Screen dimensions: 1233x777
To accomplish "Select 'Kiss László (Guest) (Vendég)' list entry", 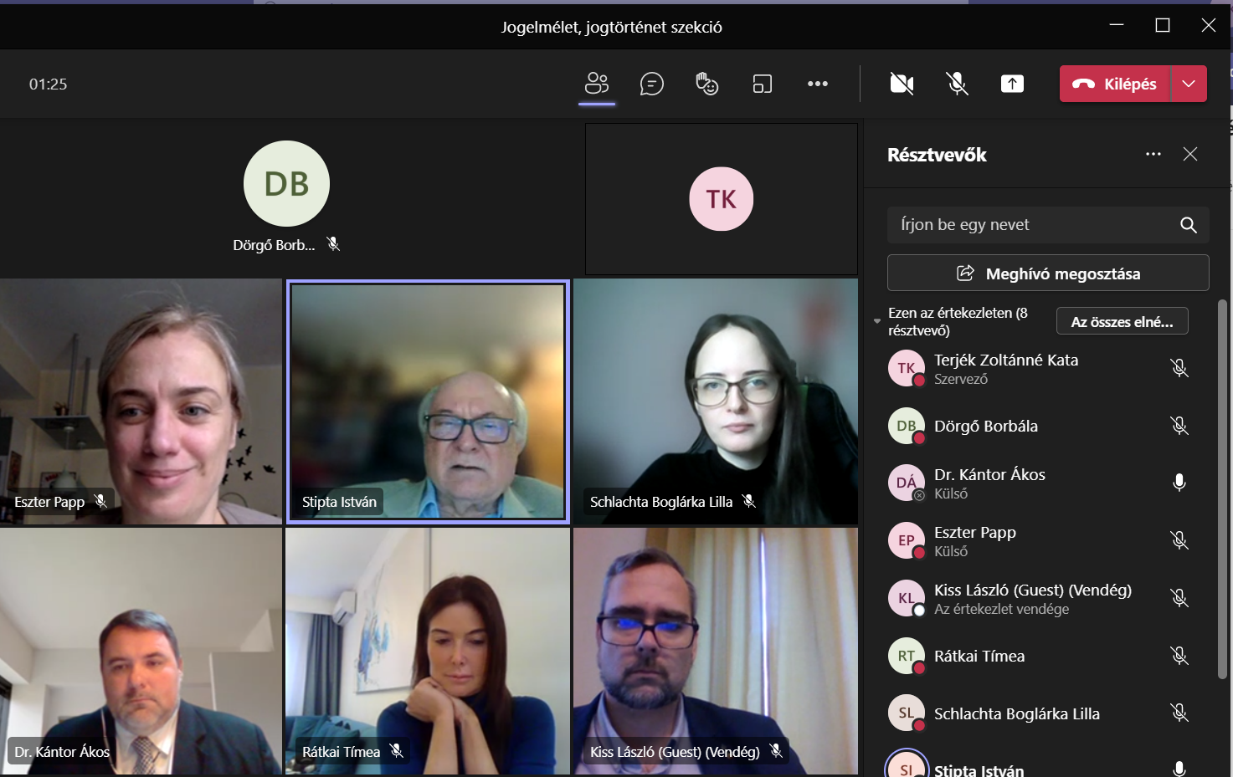I will (x=1033, y=590).
